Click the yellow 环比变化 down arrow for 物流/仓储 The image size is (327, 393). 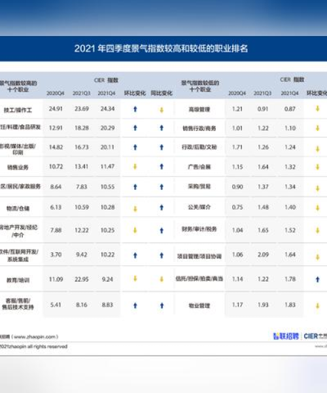point(135,209)
